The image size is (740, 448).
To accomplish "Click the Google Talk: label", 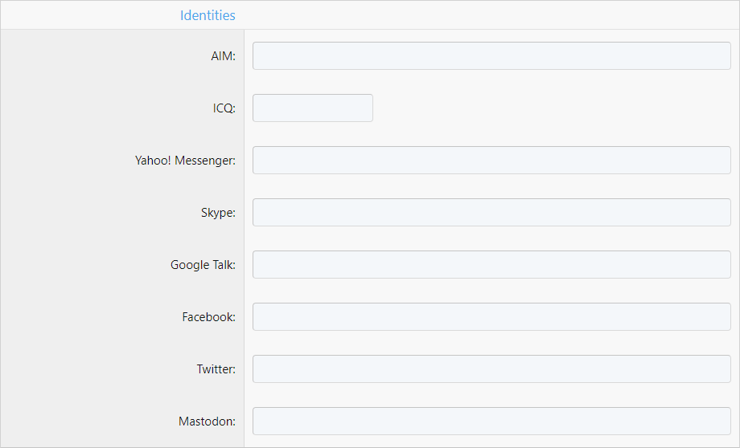I will tap(203, 265).
